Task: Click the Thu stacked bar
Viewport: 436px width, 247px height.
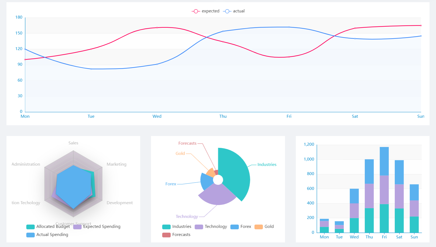Action: [x=369, y=196]
